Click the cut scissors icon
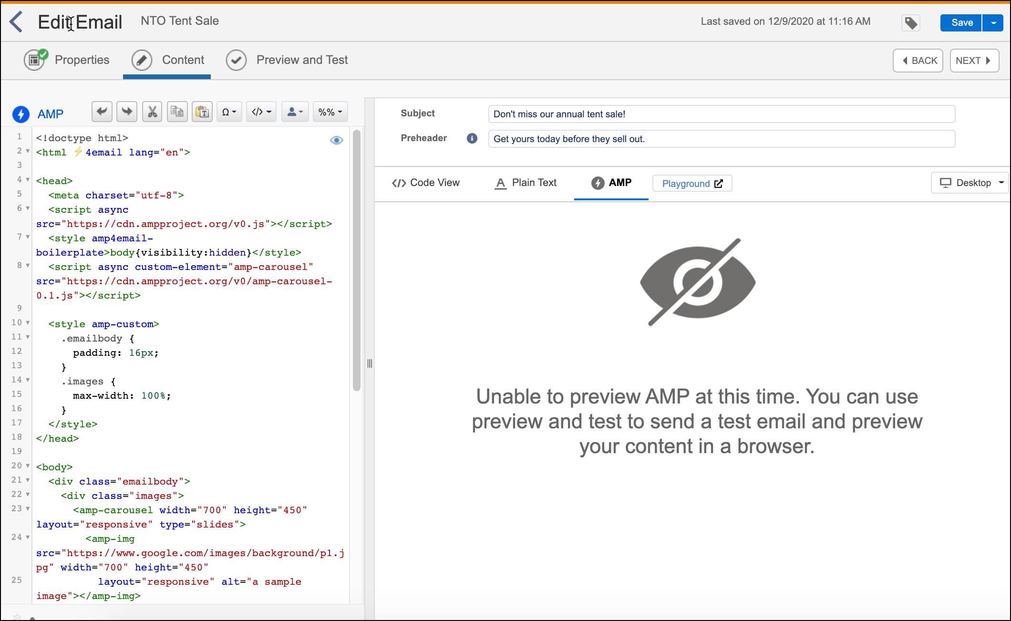1011x621 pixels. tap(153, 113)
